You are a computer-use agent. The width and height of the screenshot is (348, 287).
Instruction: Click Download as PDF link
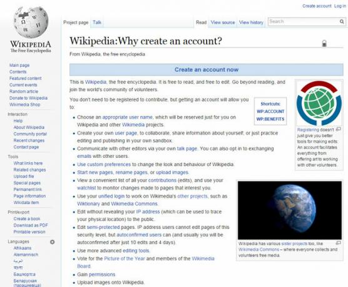coord(31,225)
